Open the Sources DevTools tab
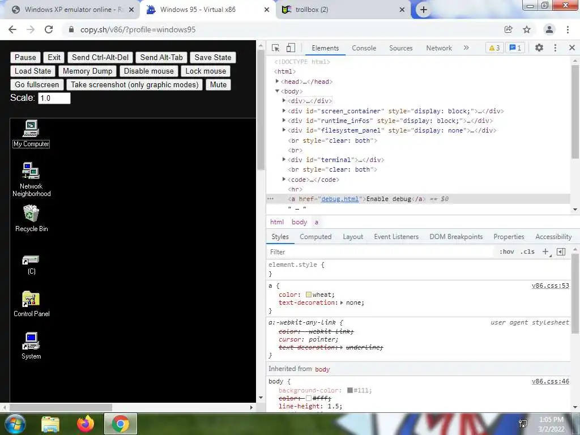 [x=400, y=48]
